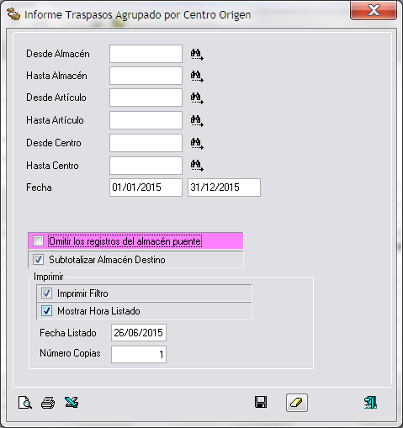The width and height of the screenshot is (403, 428).
Task: Toggle Imprimir Filtro checkbox
Action: [46, 293]
